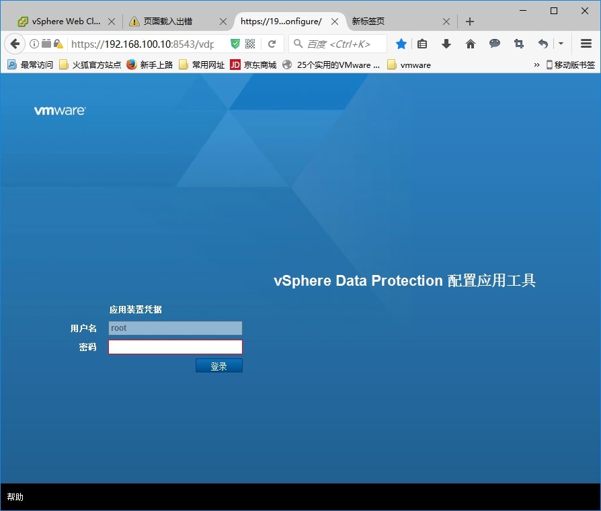Open the 火狐官方站点 bookmark folder
Image resolution: width=601 pixels, height=511 pixels.
[x=90, y=65]
